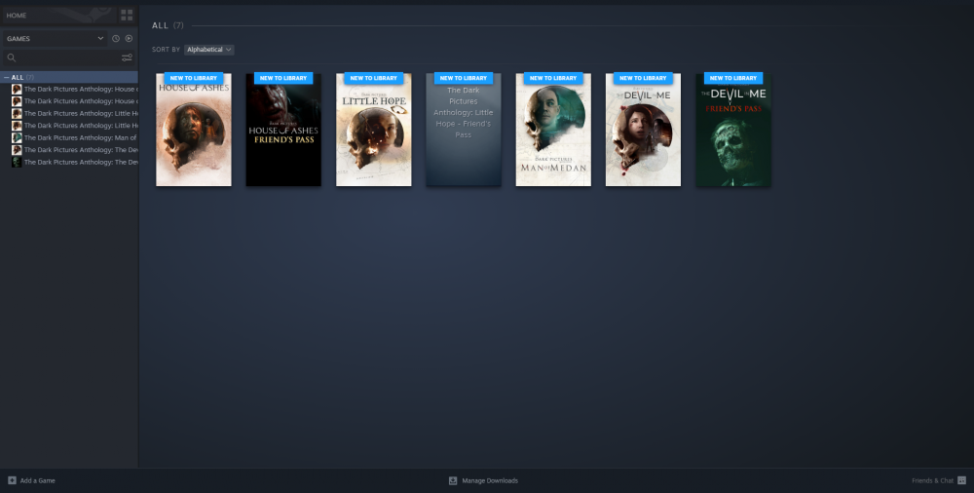Click the recent activity clock icon
This screenshot has height=493, width=974.
[x=115, y=38]
